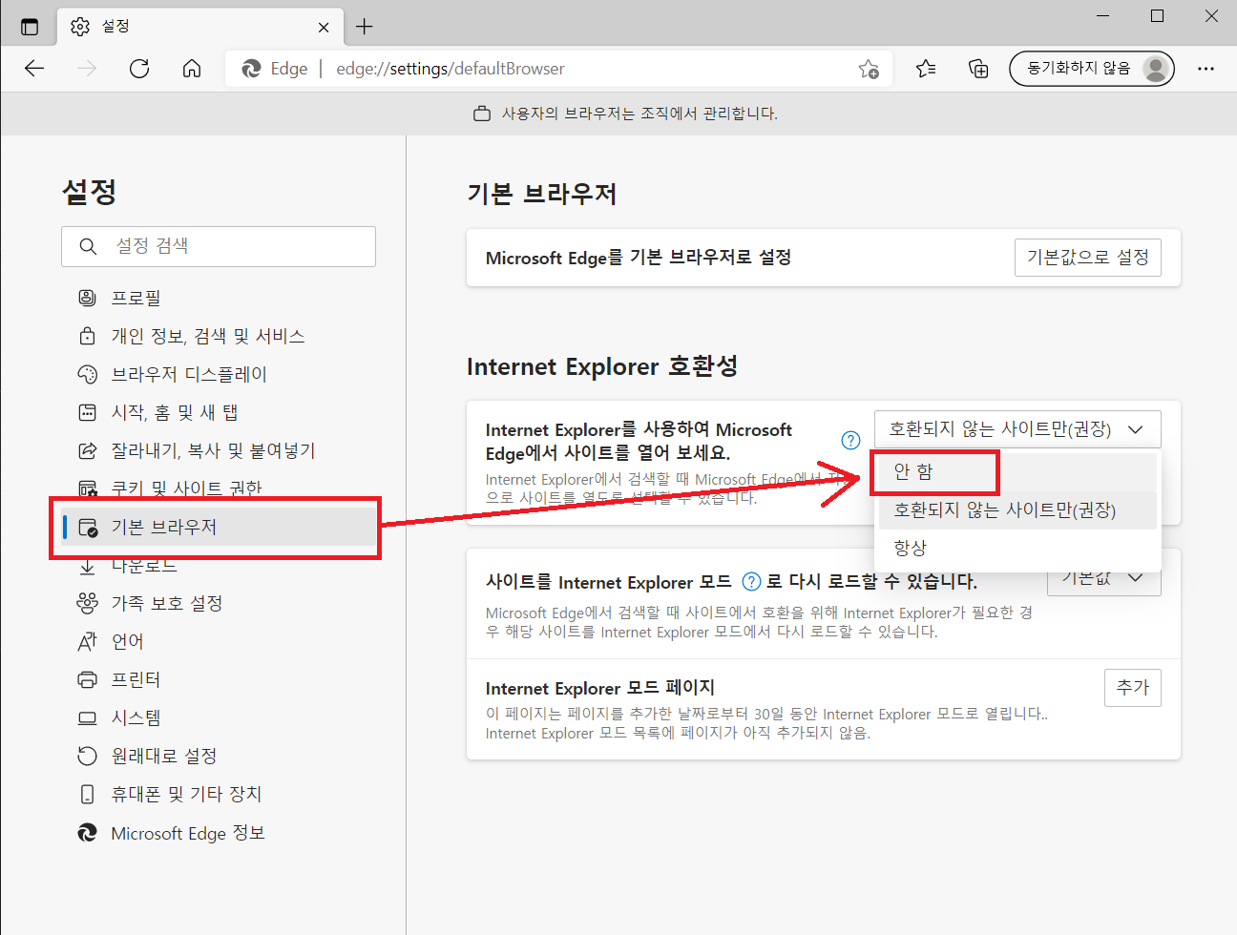Click the 기본값으로 설정 button
This screenshot has height=935, width=1237.
[1088, 258]
